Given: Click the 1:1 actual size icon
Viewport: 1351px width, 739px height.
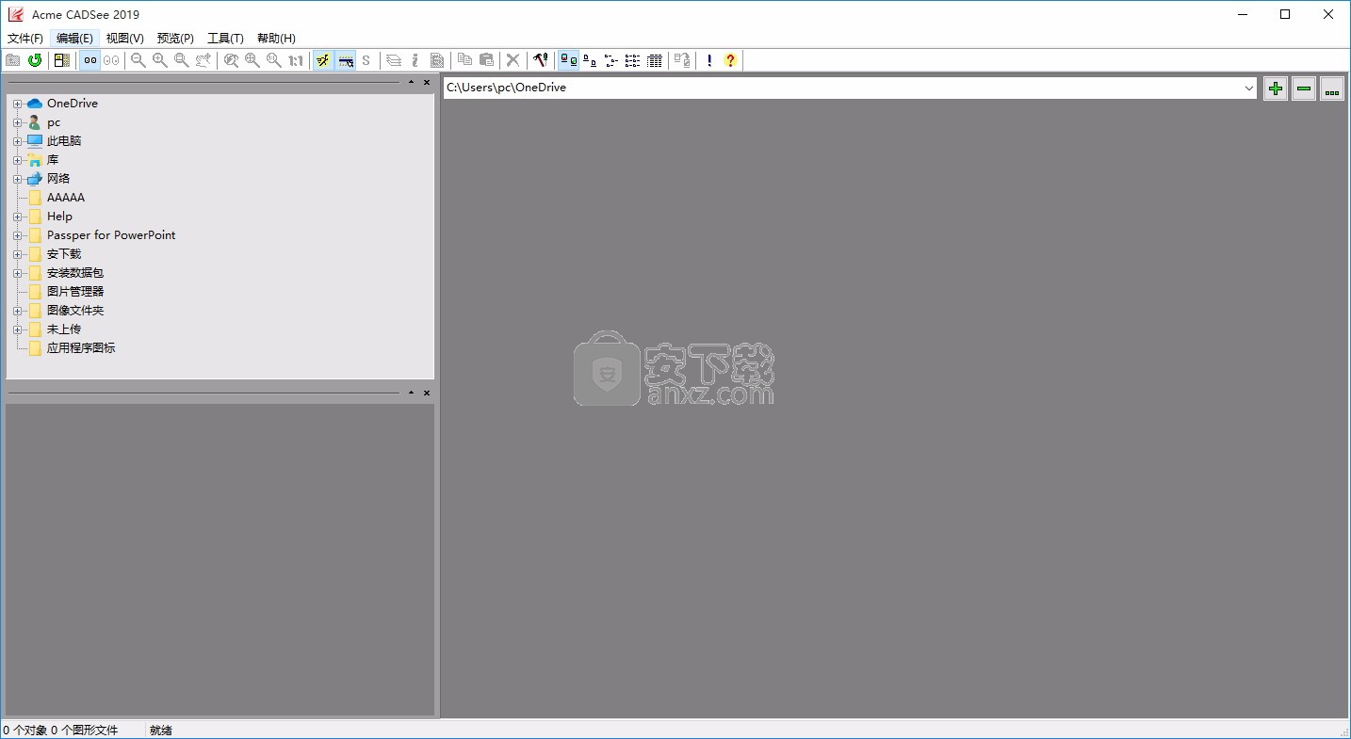Looking at the screenshot, I should pyautogui.click(x=296, y=60).
